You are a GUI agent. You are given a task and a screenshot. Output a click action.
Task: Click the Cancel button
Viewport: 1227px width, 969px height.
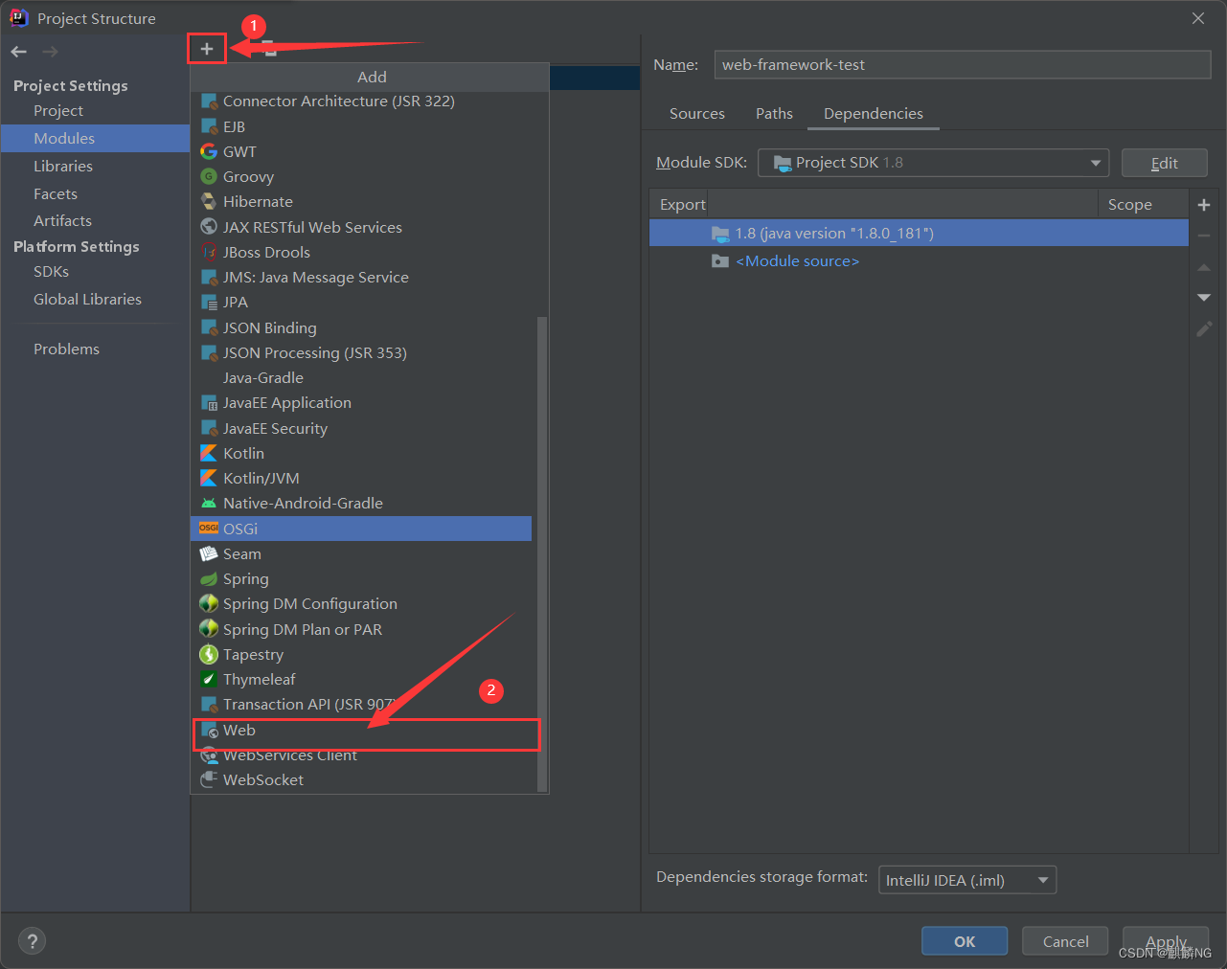coord(1065,941)
